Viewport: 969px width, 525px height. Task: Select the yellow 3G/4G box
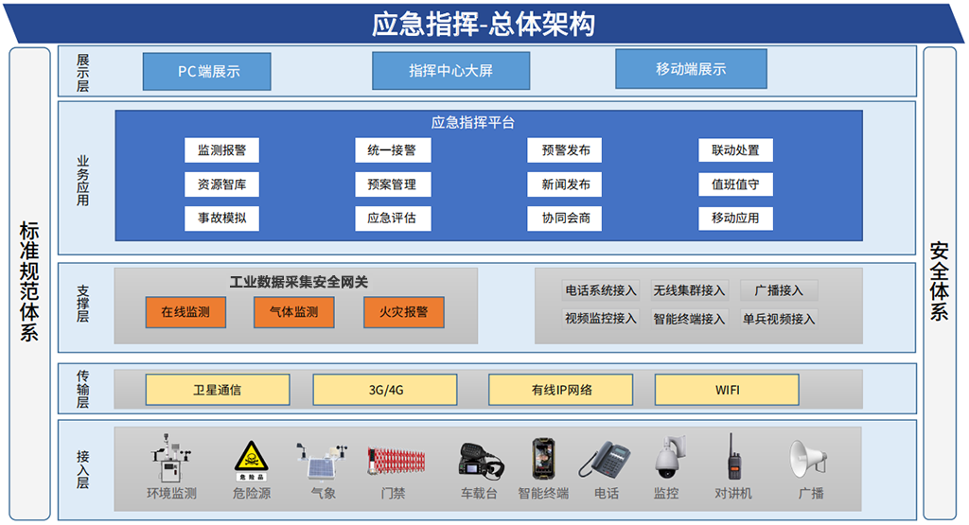coord(385,390)
